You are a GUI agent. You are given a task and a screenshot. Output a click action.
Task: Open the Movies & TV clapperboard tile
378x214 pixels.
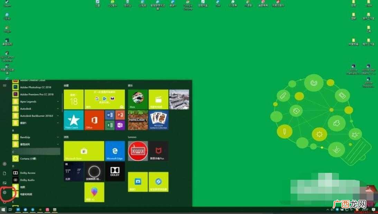(159, 99)
